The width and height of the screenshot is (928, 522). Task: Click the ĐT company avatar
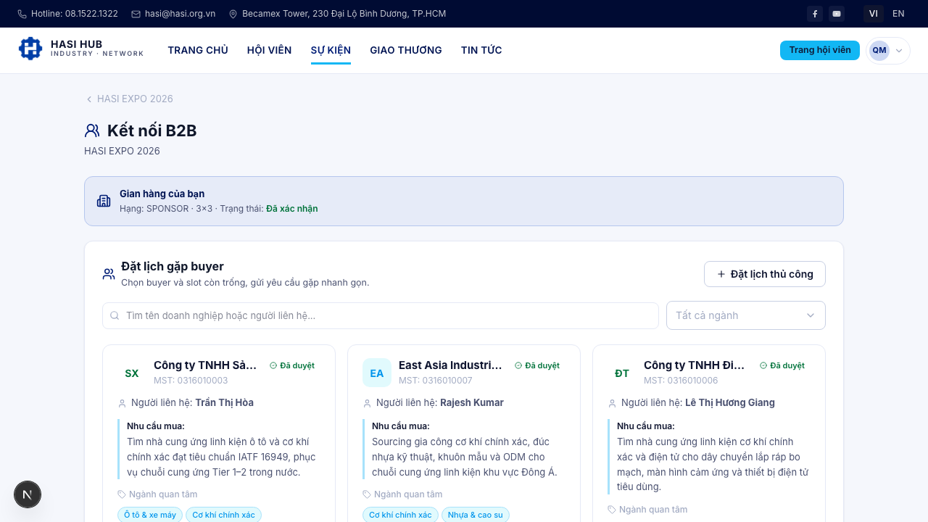pos(622,373)
